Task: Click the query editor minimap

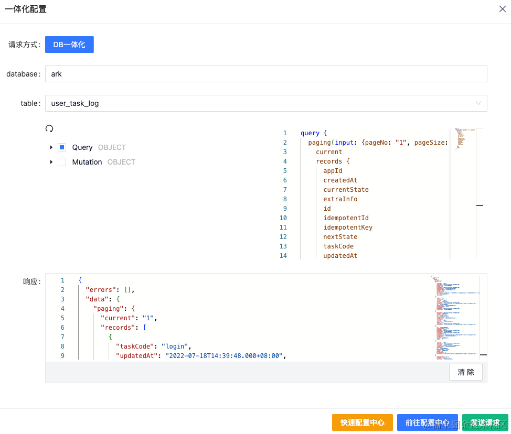Action: (x=463, y=194)
